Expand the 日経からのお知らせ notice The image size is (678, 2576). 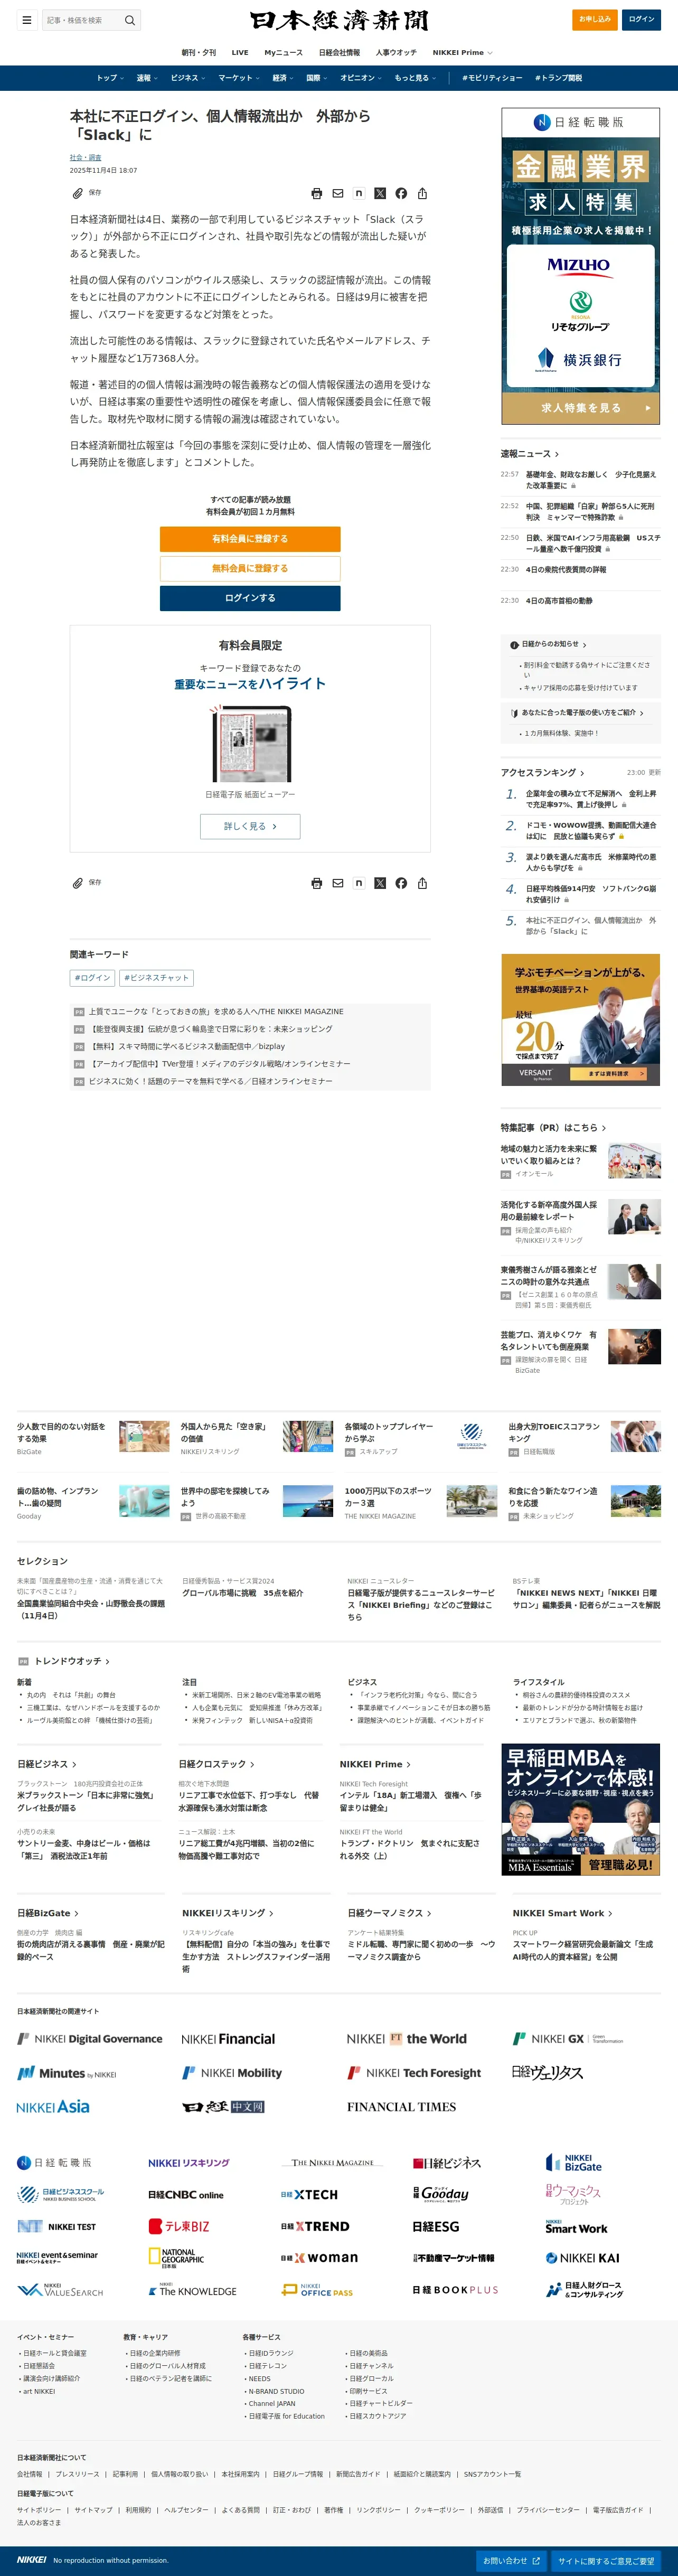coord(548,645)
